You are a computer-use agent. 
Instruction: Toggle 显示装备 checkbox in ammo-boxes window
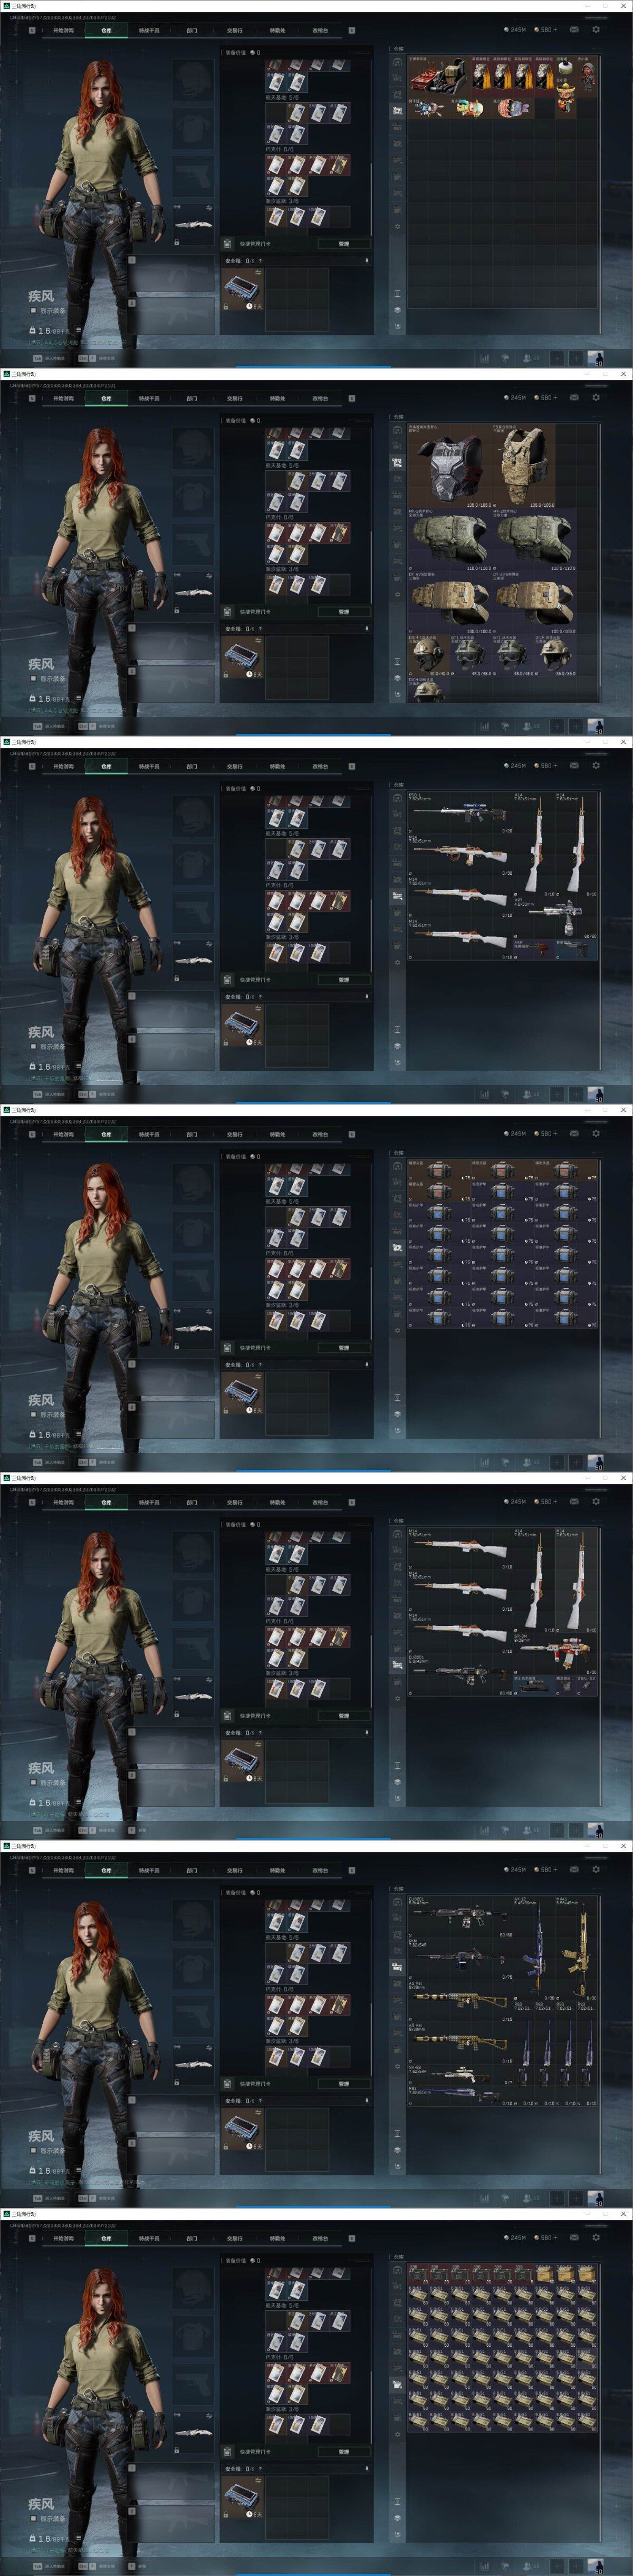pyautogui.click(x=34, y=1415)
